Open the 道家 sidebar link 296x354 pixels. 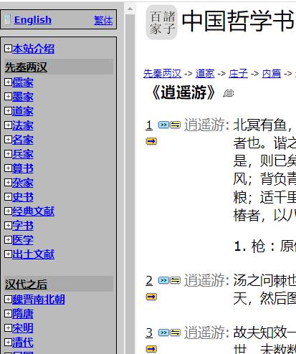(23, 111)
